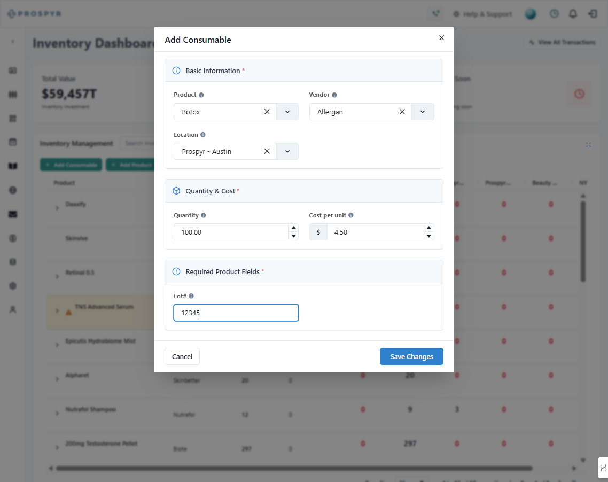
Task: Open the calendar icon in left sidebar
Action: (x=13, y=142)
